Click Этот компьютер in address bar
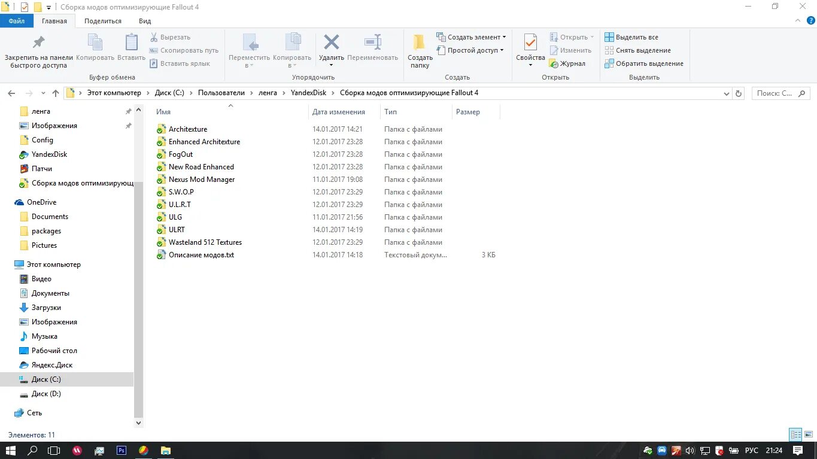The width and height of the screenshot is (817, 459). [x=114, y=93]
